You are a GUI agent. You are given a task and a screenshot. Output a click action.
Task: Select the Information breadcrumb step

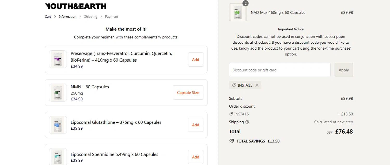(x=67, y=17)
